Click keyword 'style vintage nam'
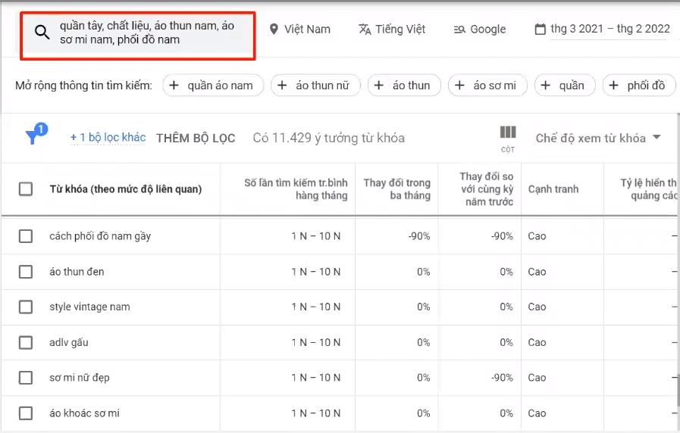The image size is (680, 433). (89, 307)
